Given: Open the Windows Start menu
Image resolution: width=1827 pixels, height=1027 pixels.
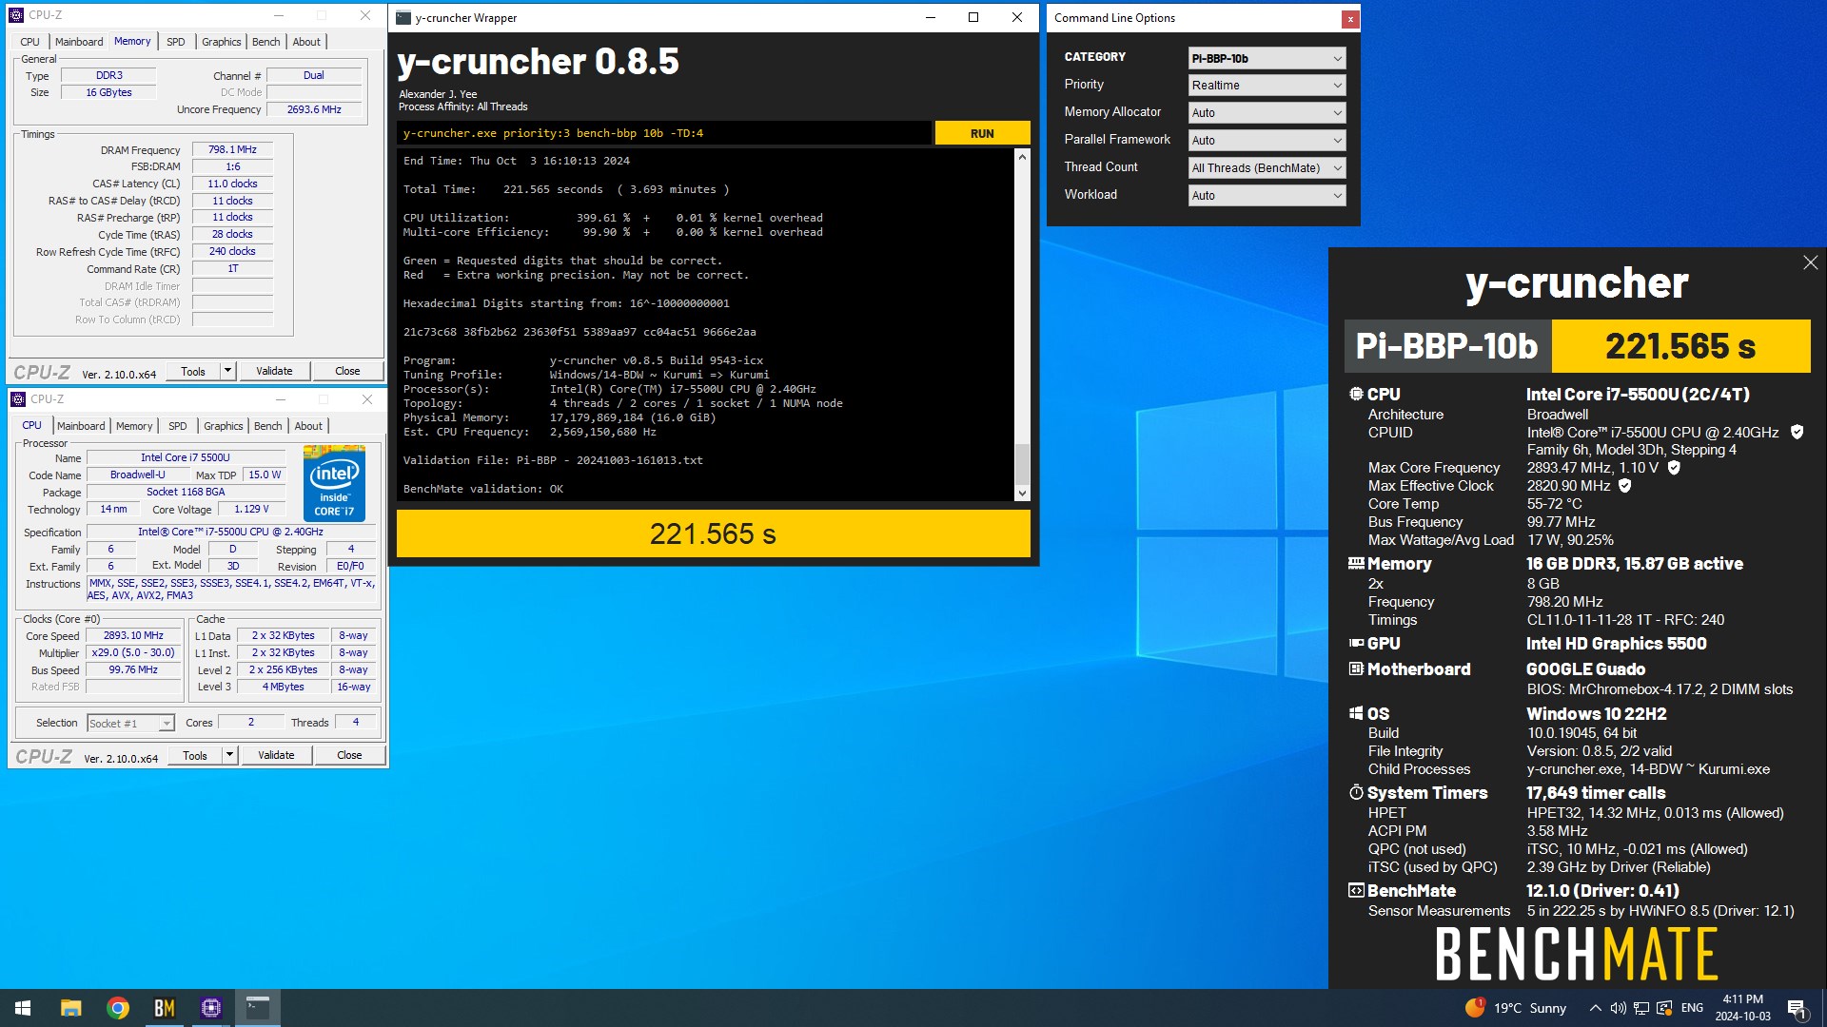Looking at the screenshot, I should (23, 1008).
